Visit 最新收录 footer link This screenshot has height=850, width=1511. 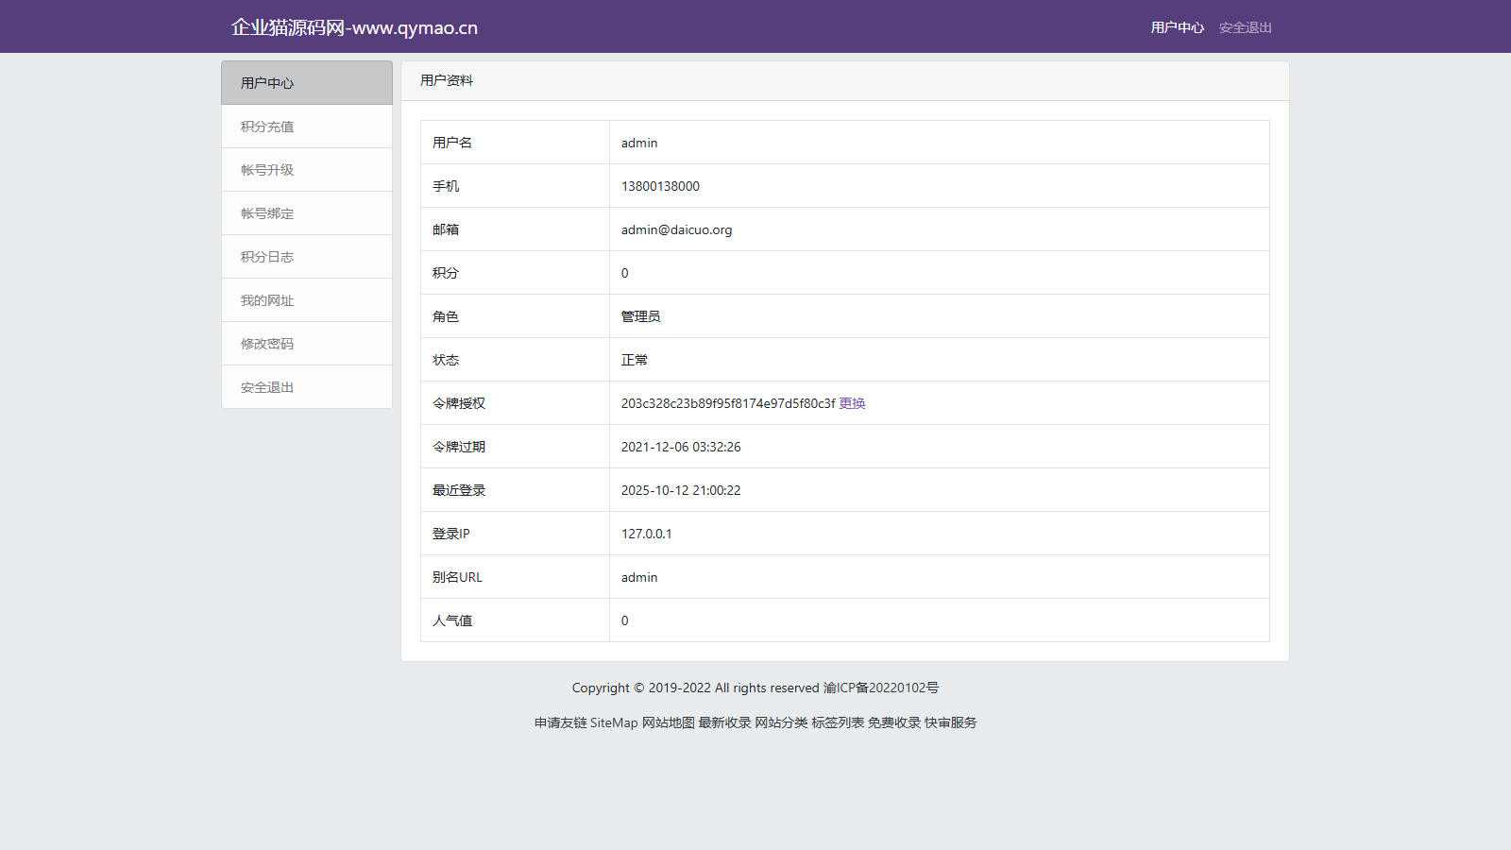(x=724, y=722)
